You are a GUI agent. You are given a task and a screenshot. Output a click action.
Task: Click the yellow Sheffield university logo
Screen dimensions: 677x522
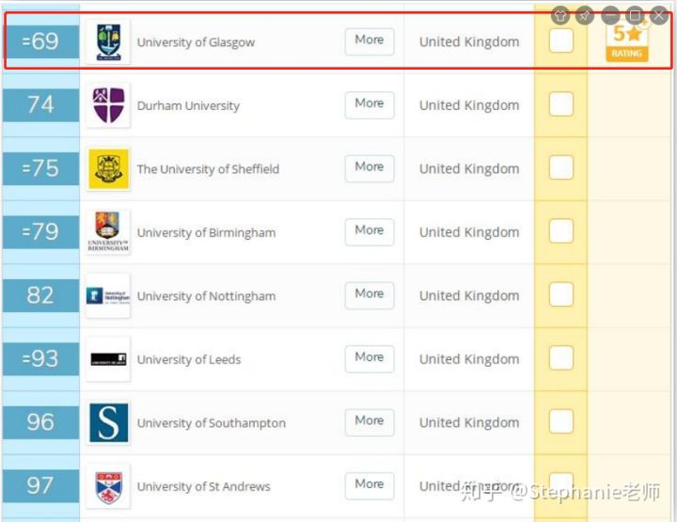(x=108, y=168)
